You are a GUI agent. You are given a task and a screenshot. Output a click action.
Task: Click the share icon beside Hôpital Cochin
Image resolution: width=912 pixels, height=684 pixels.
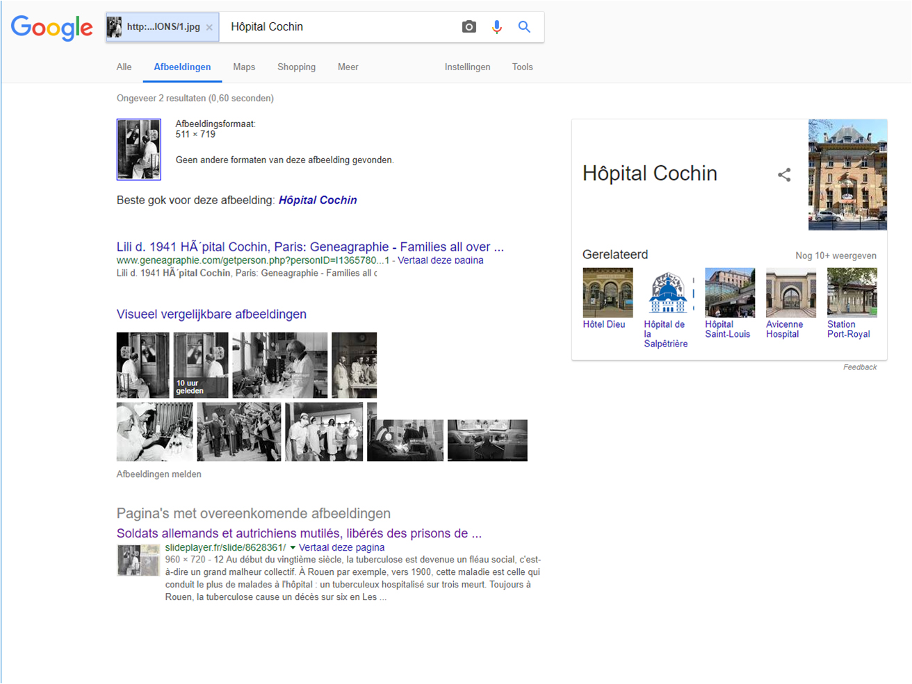[784, 175]
